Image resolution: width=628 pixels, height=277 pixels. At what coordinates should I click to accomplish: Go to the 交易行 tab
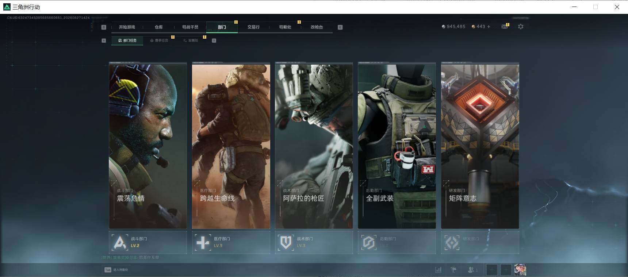click(x=253, y=27)
